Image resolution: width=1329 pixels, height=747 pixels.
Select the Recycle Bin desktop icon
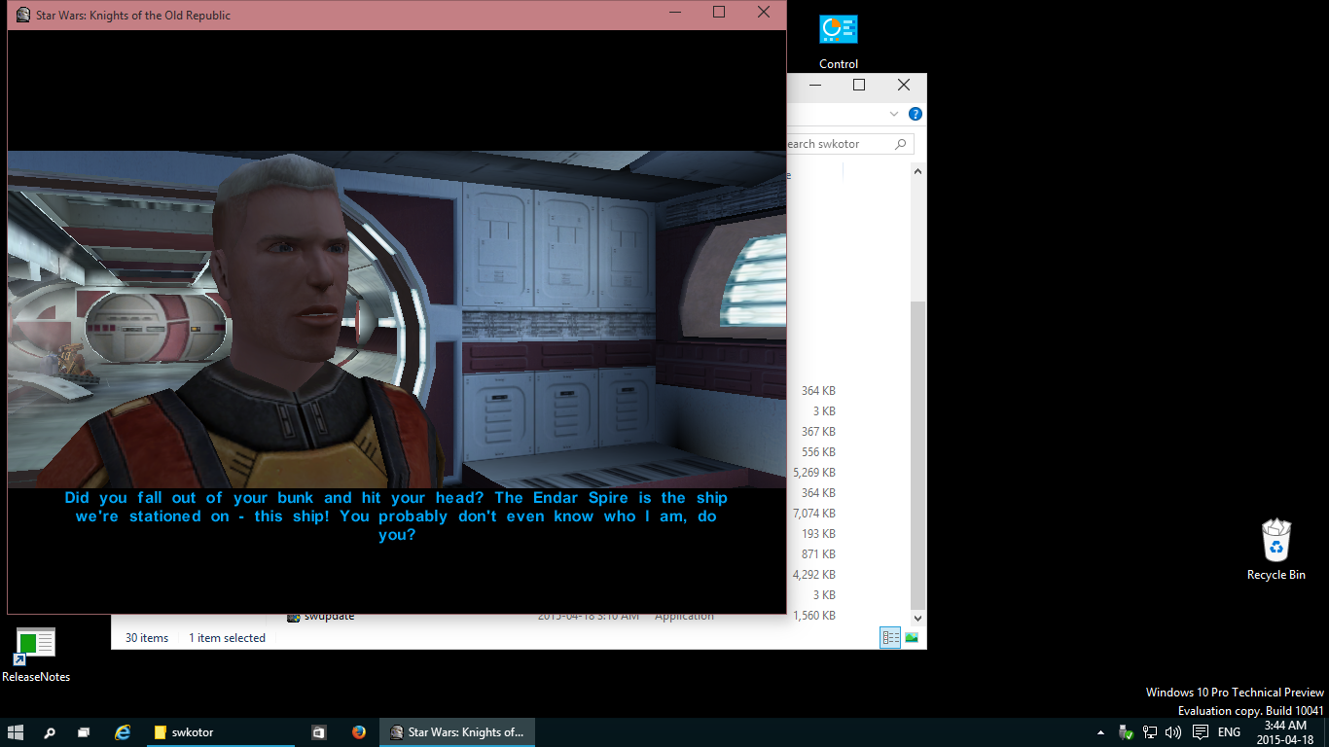pyautogui.click(x=1276, y=550)
